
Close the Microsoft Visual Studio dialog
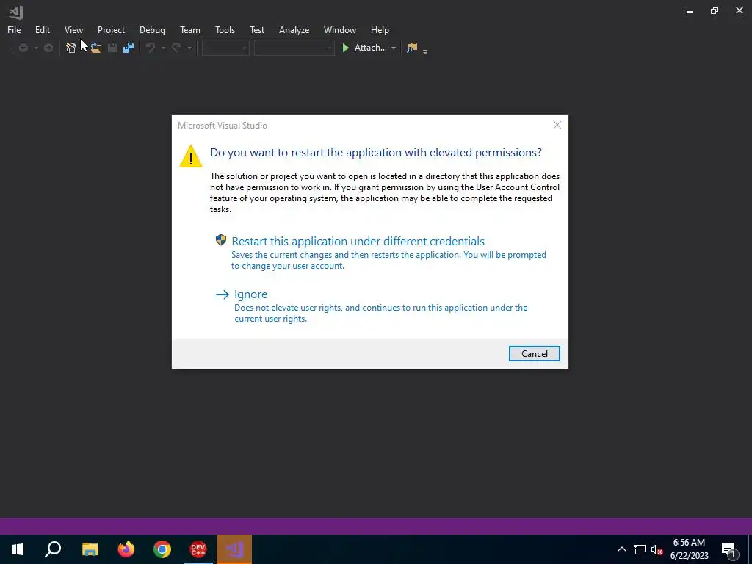point(557,125)
